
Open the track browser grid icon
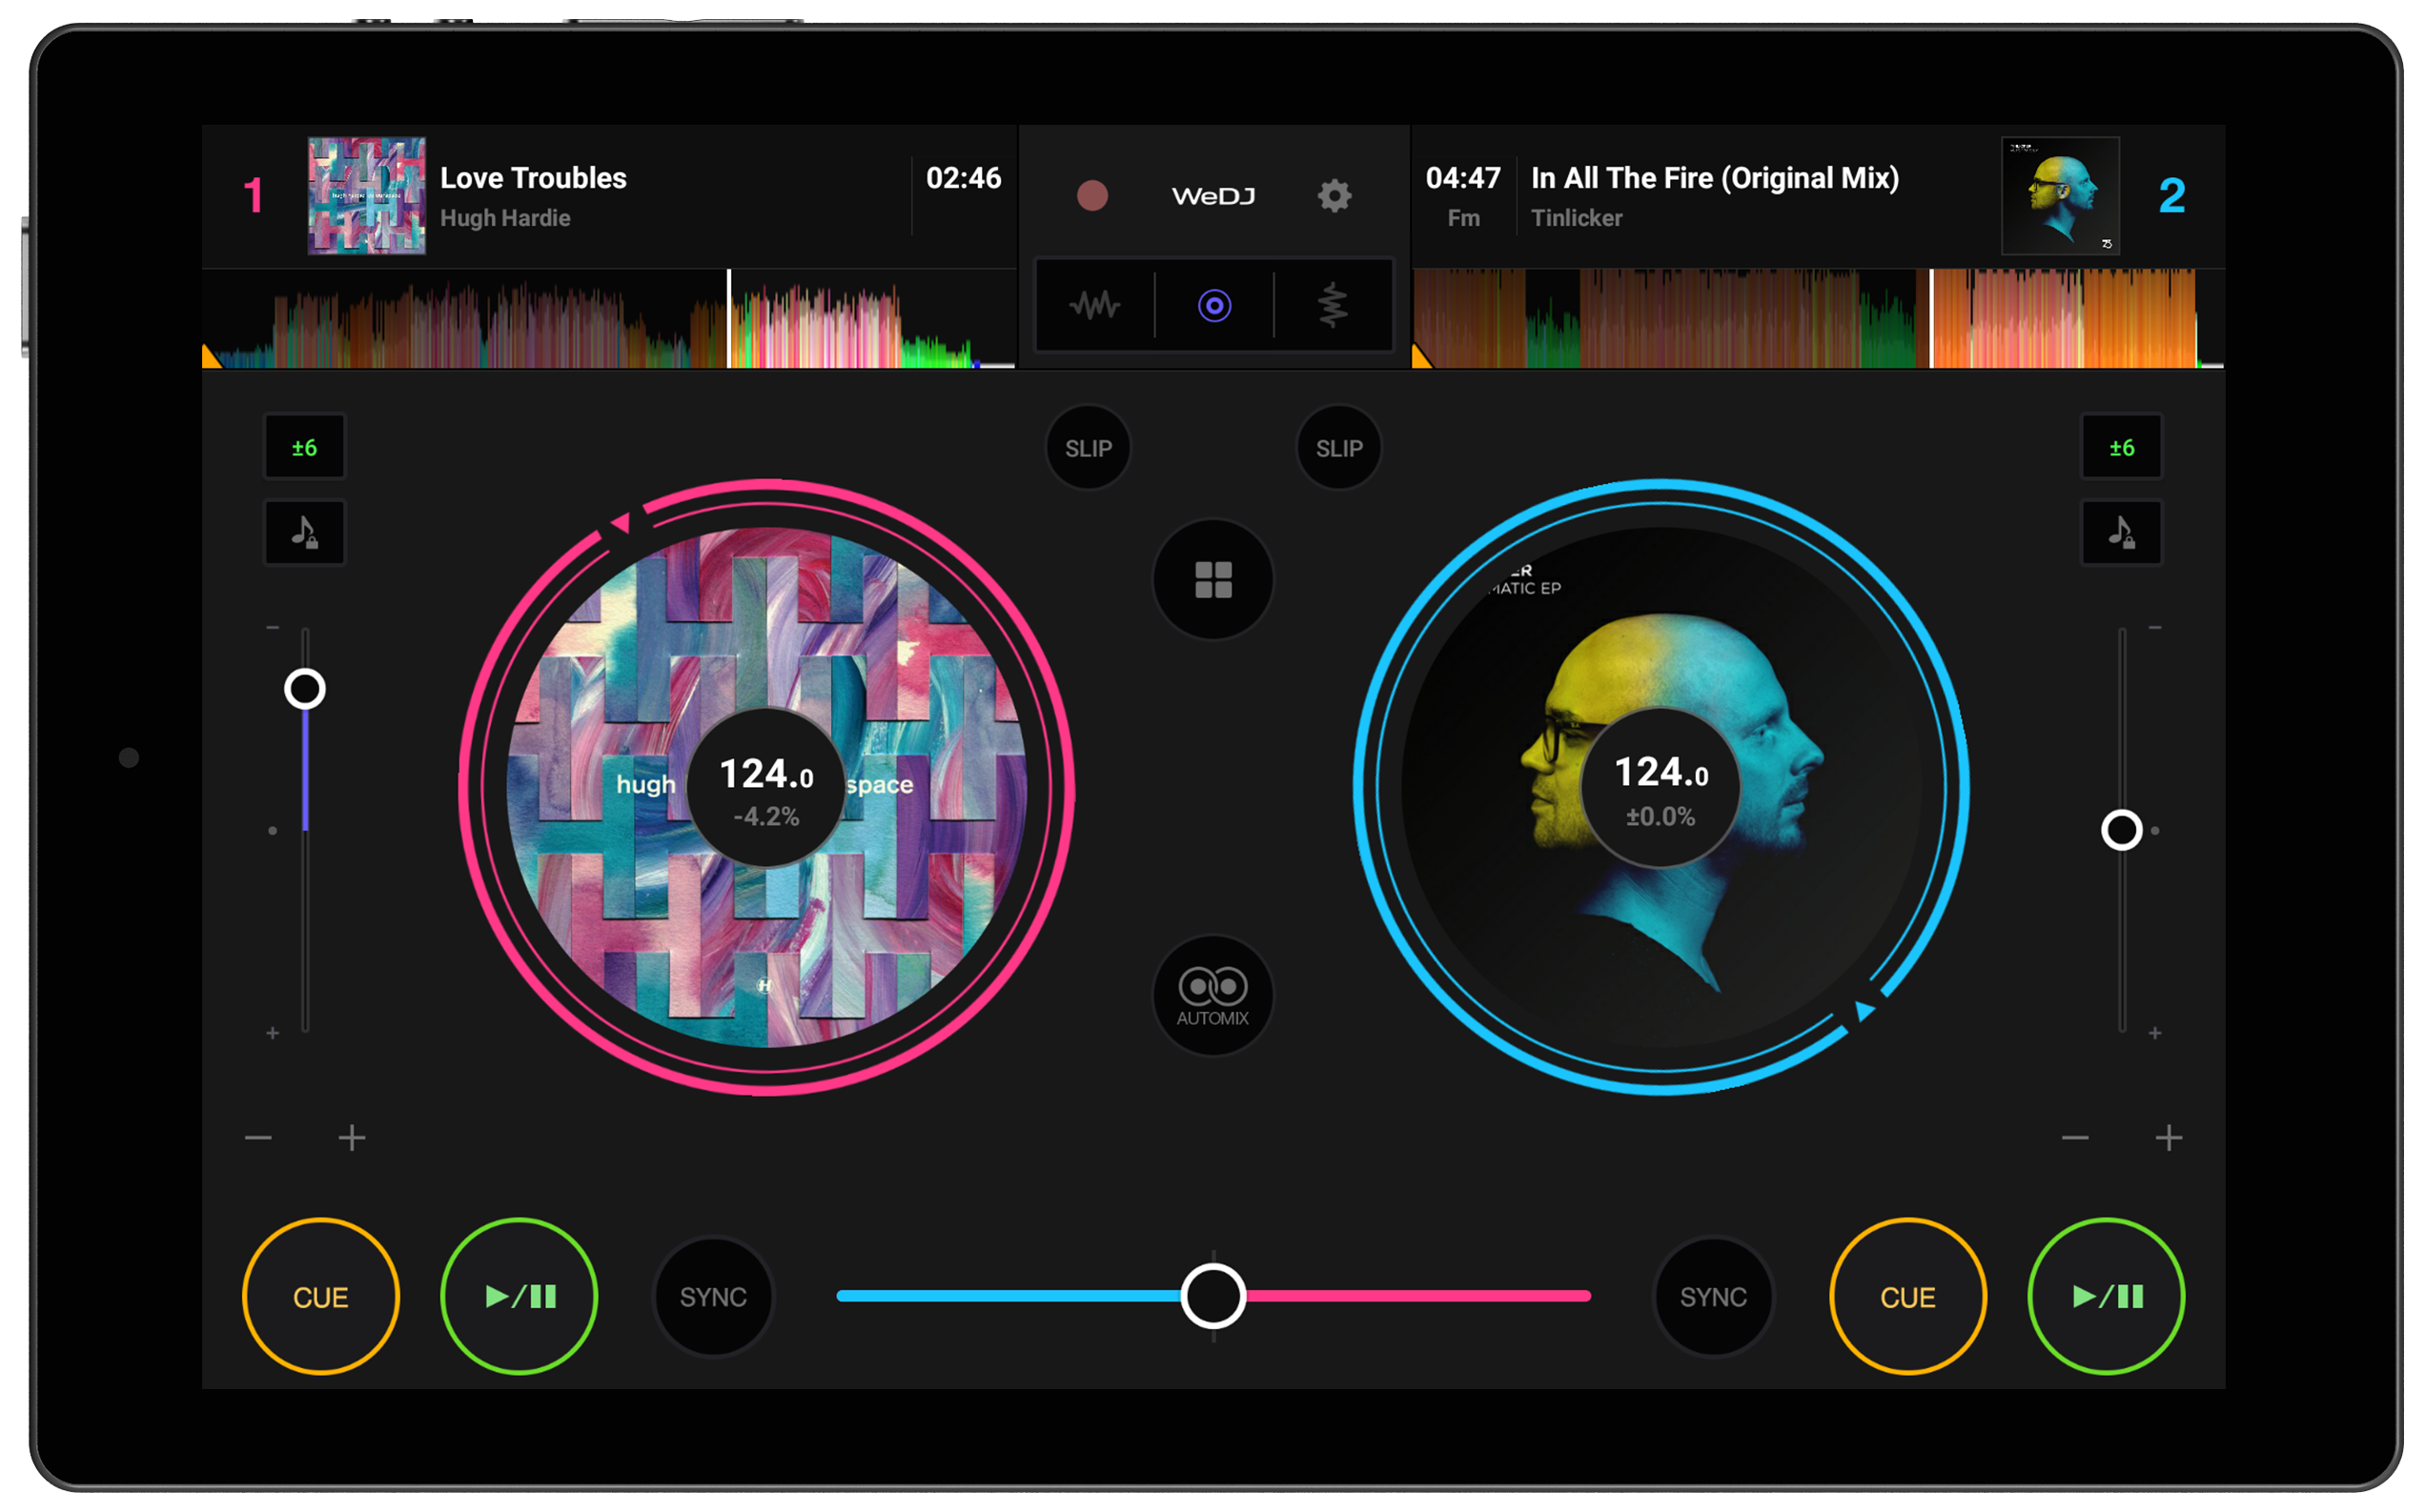(x=1212, y=578)
